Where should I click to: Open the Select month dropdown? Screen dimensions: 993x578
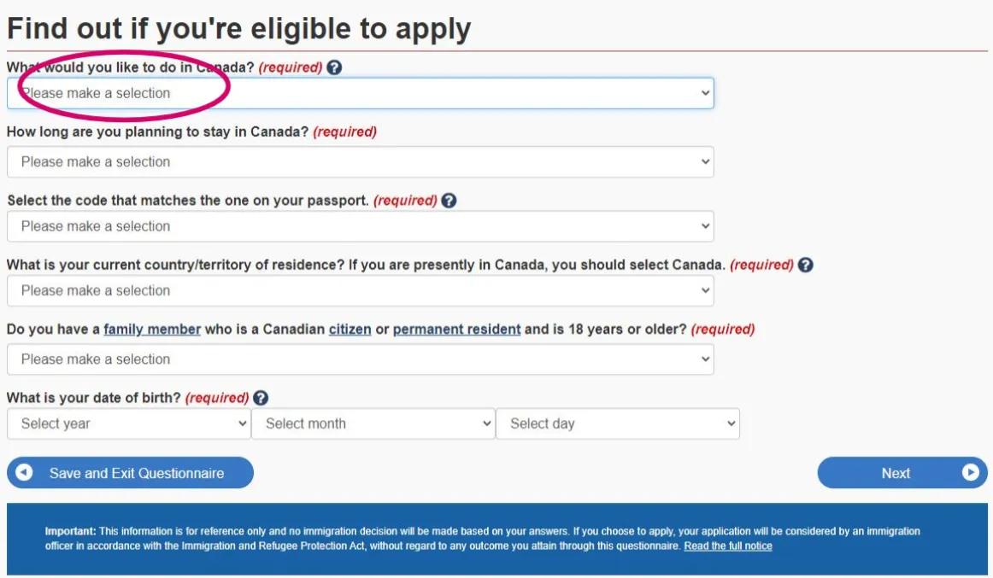pyautogui.click(x=373, y=423)
